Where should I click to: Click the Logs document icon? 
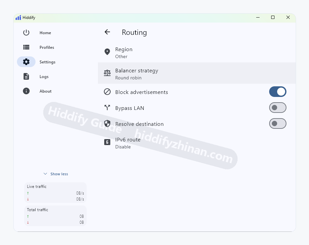[x=26, y=76]
